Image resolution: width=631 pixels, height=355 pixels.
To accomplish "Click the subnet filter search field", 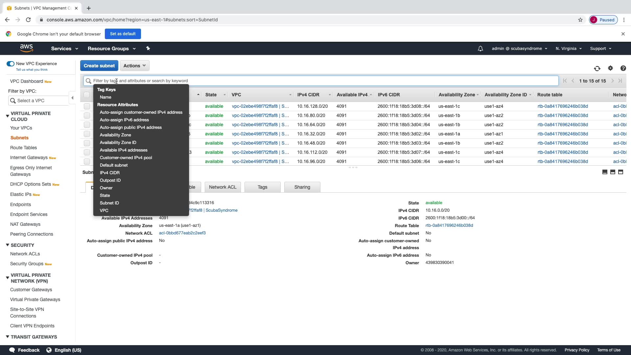I will click(322, 81).
